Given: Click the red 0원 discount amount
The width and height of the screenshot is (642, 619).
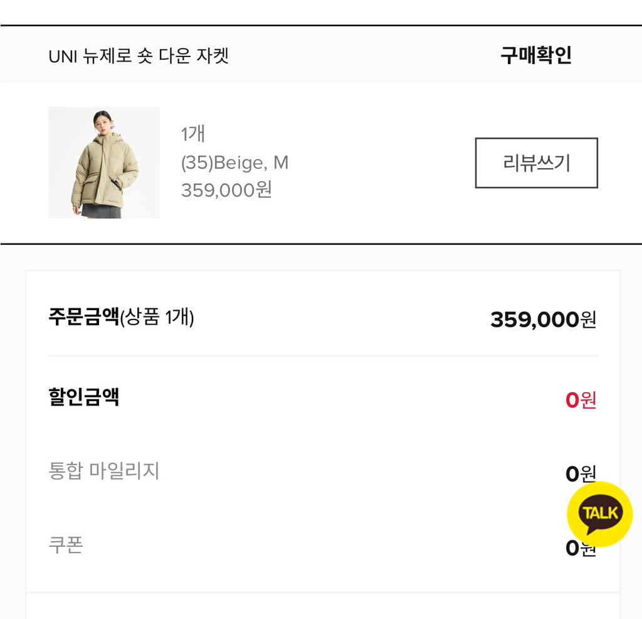Looking at the screenshot, I should pos(581,400).
